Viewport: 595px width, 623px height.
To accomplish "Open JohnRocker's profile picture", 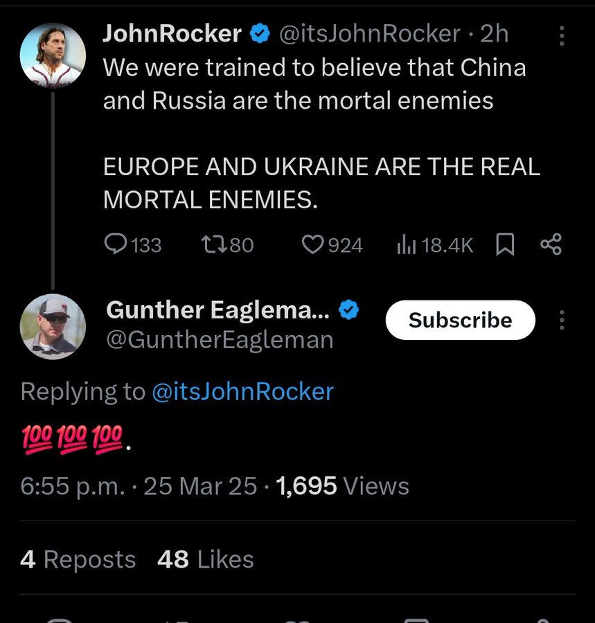I will 53,55.
